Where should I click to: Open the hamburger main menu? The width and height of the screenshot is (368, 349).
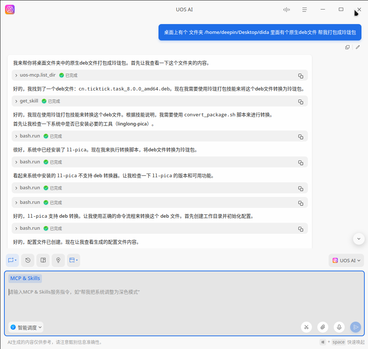pyautogui.click(x=304, y=9)
